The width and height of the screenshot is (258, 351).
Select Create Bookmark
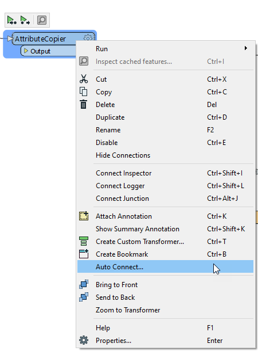(x=165, y=254)
